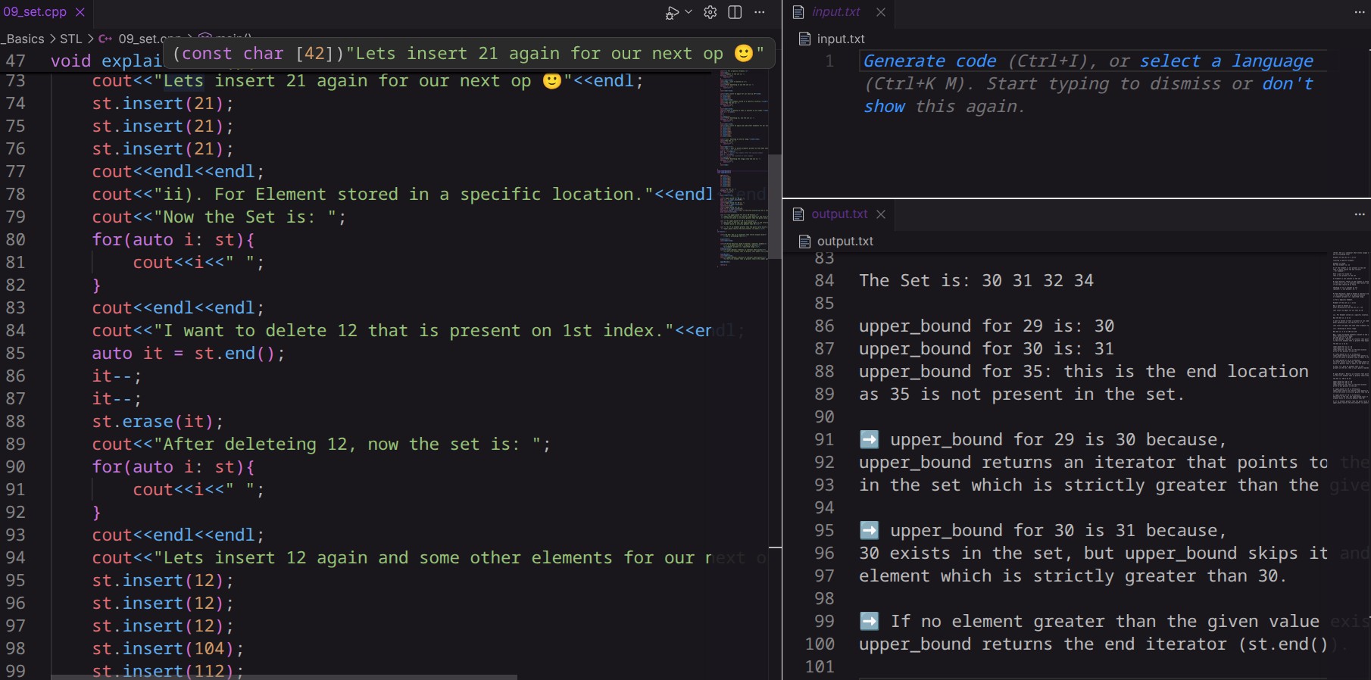Viewport: 1371px width, 680px height.
Task: Click the _Basics breadcrumb segment
Action: pyautogui.click(x=24, y=39)
